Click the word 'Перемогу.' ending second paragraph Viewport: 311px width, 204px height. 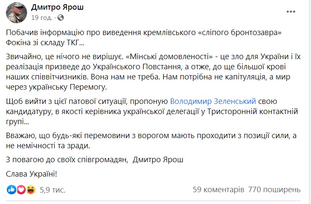[88, 87]
